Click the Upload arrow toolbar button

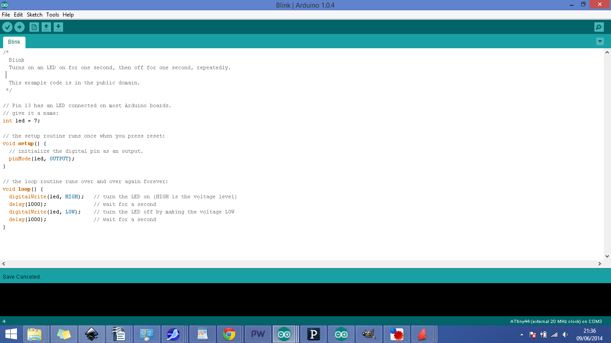coord(19,27)
